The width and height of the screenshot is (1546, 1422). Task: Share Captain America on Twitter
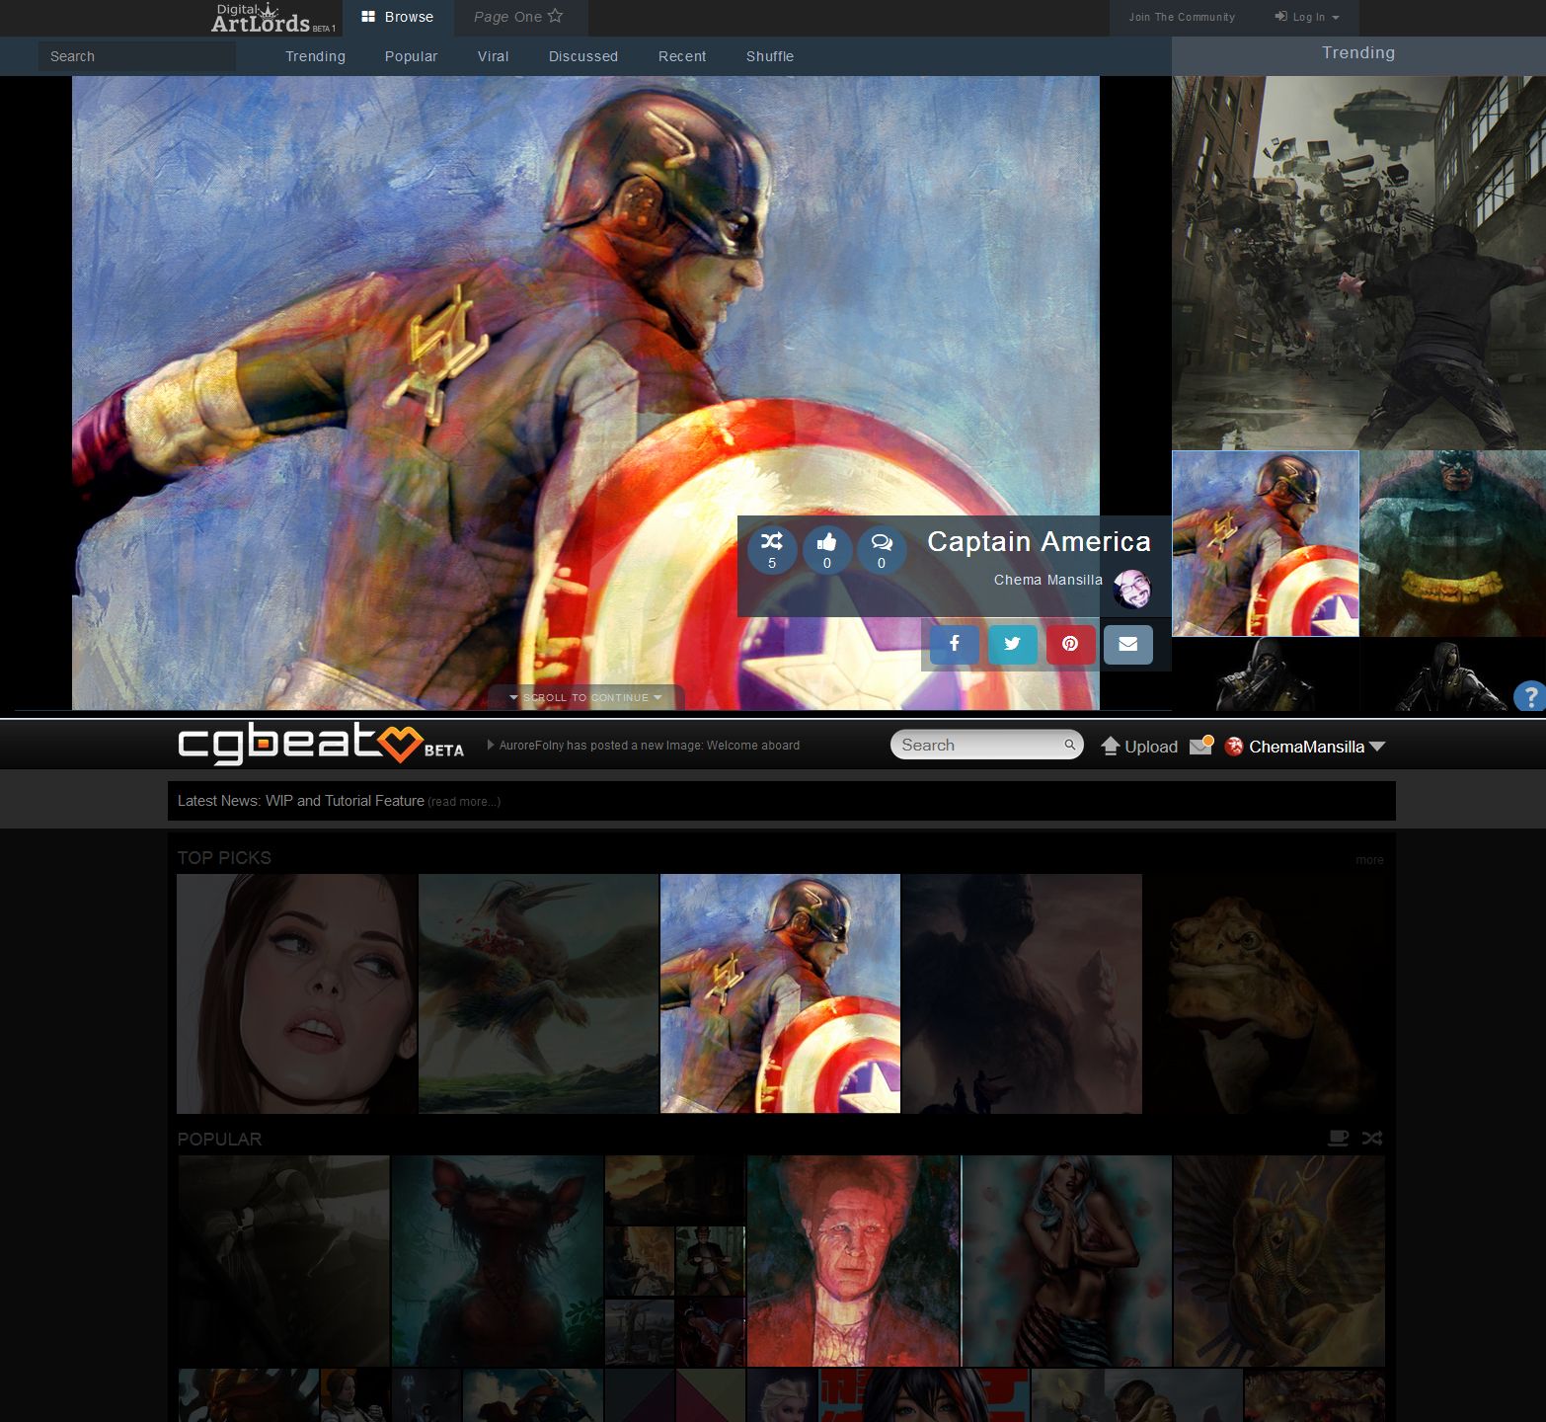(x=1012, y=644)
